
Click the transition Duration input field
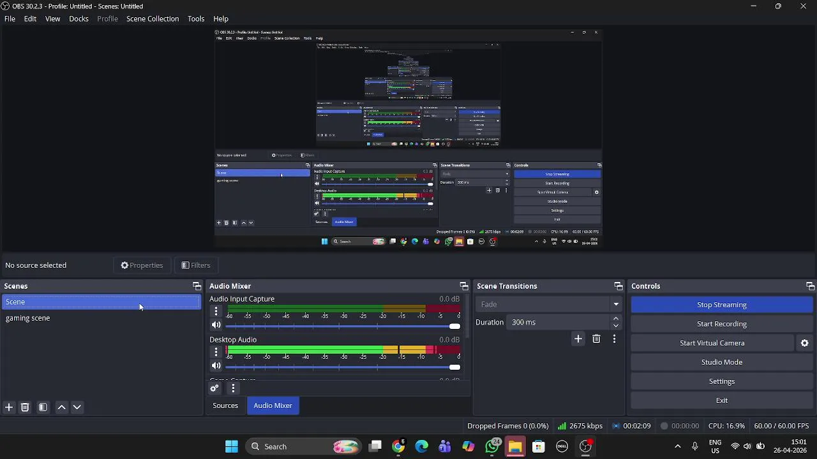click(x=559, y=323)
